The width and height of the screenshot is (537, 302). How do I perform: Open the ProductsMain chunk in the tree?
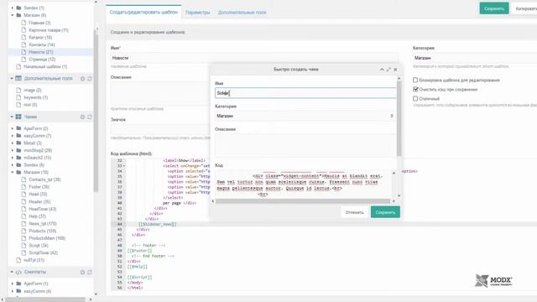coord(47,238)
